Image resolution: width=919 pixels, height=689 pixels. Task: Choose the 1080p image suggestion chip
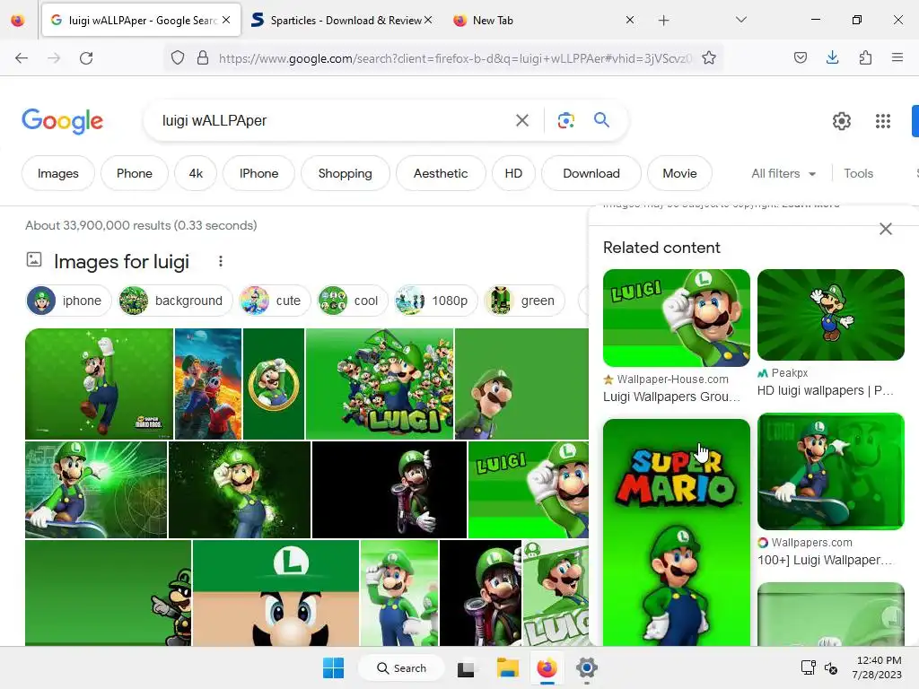click(435, 301)
